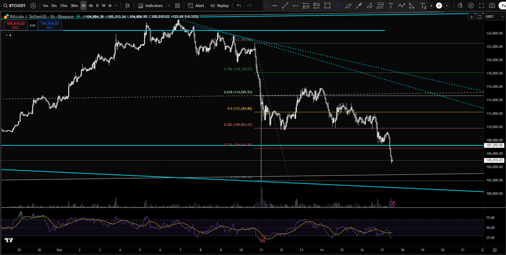
Task: Enter fullscreen mode
Action: [482, 5]
